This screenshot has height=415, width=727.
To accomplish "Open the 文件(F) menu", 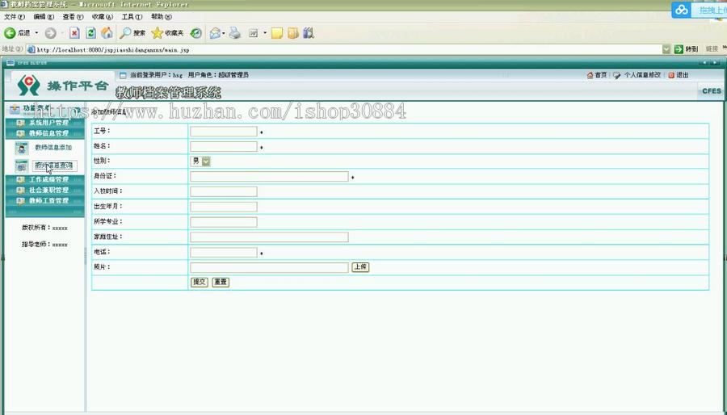I will (14, 16).
